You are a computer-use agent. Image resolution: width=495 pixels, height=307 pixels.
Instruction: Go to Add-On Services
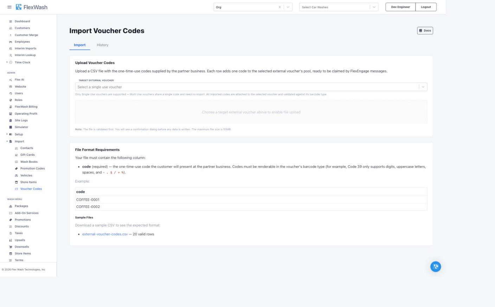coord(27,213)
